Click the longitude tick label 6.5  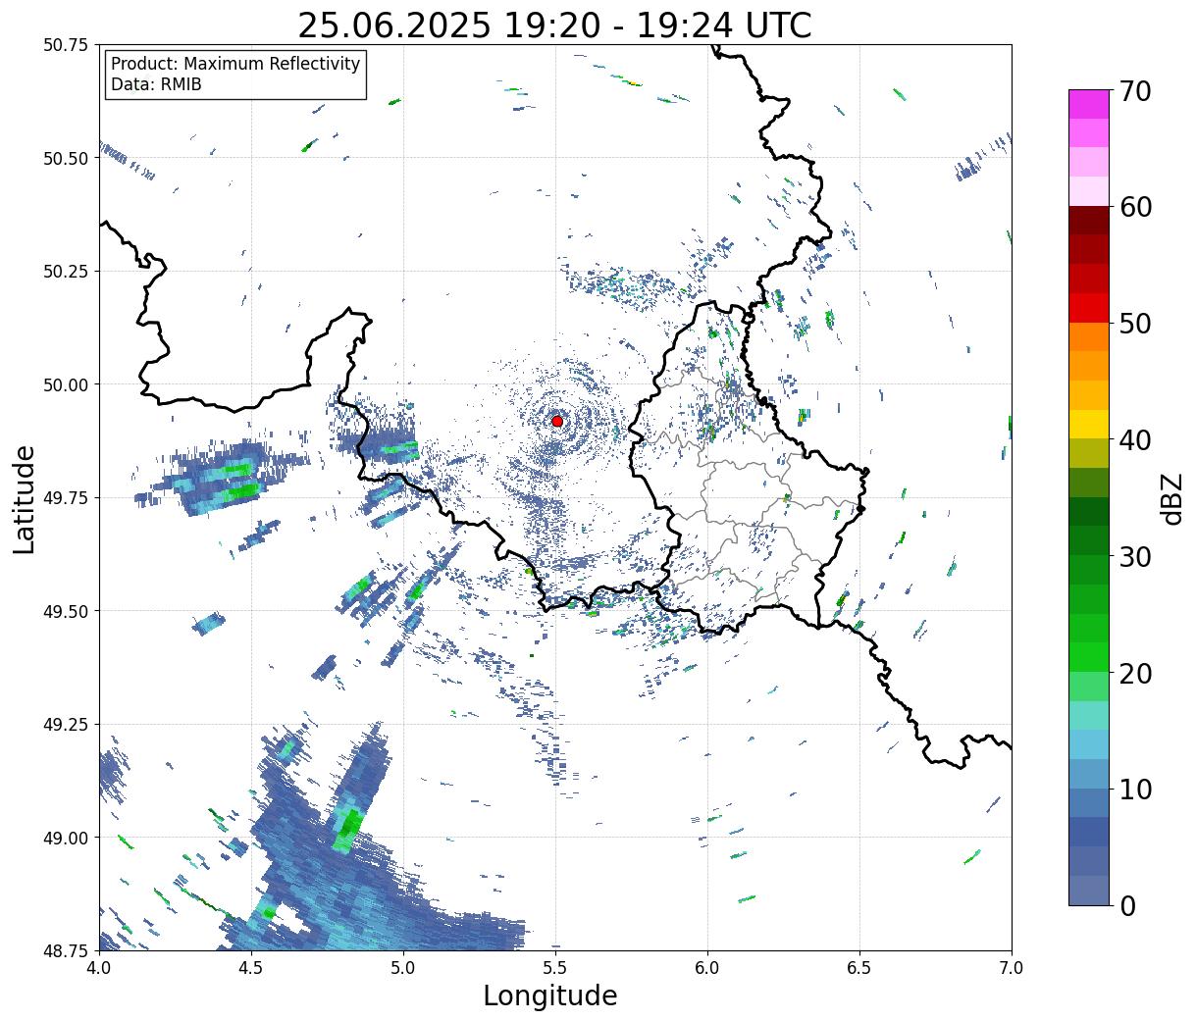[859, 967]
